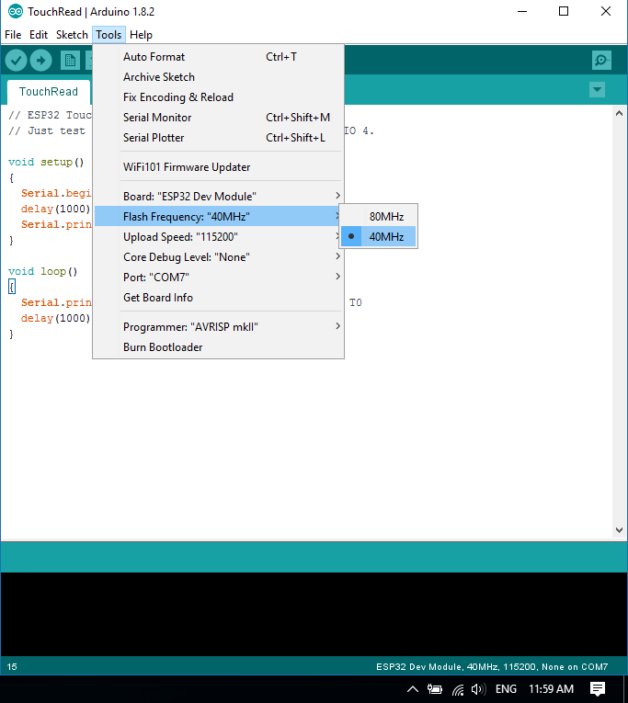
Task: Click the ENG input language indicator
Action: [506, 689]
